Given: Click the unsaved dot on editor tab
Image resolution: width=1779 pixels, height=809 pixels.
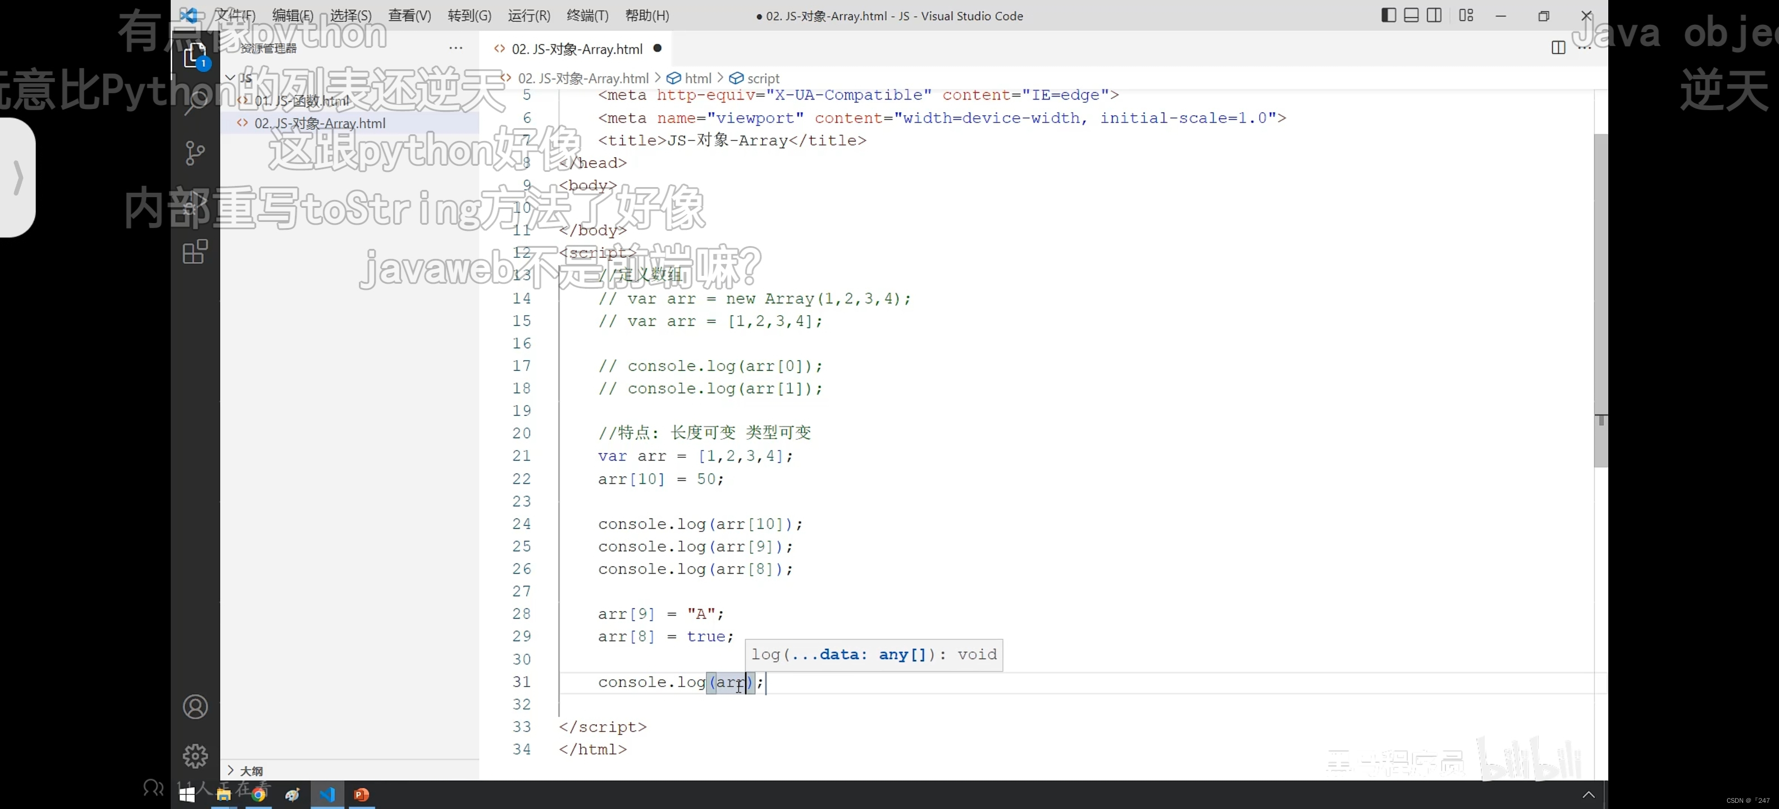Looking at the screenshot, I should pos(658,48).
